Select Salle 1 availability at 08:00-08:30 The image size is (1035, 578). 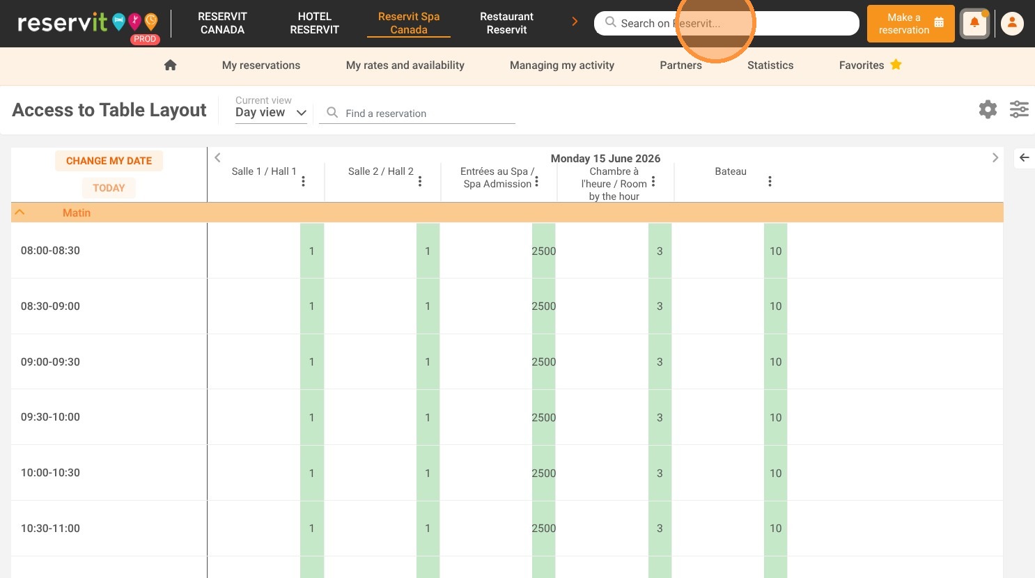pos(311,251)
